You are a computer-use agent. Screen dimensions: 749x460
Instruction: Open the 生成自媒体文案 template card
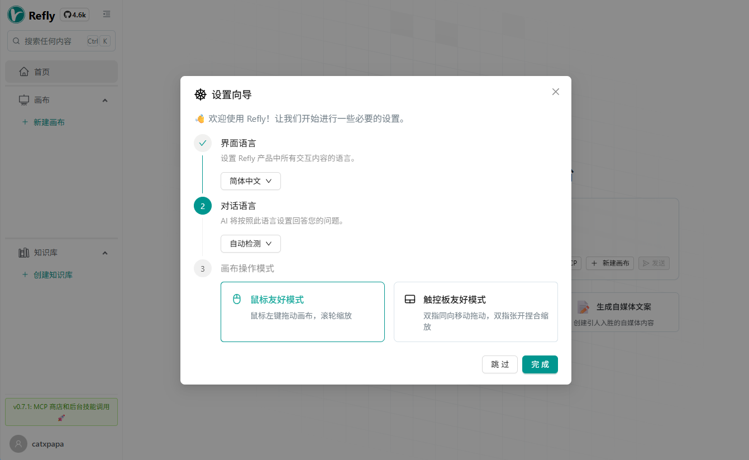[625, 312]
